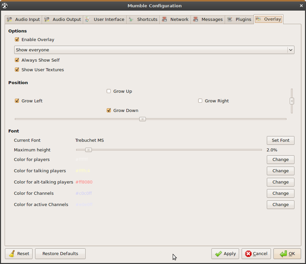The image size is (306, 264).
Task: Click the Mumble logo in title bar
Action: coord(5,6)
